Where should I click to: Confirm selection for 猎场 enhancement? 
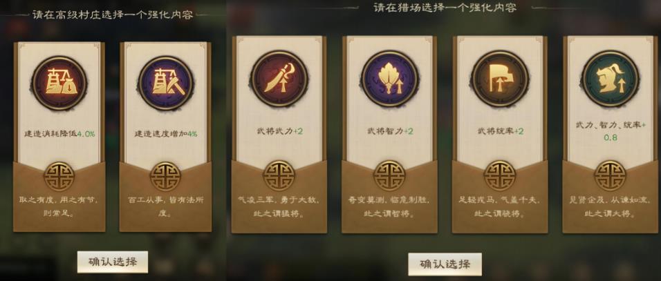tap(445, 264)
